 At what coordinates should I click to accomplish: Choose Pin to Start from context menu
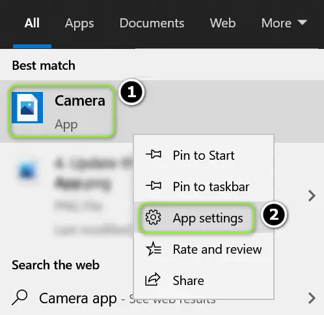pyautogui.click(x=204, y=155)
